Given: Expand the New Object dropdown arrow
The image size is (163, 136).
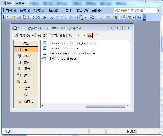Looking at the screenshot, I should pos(133,17).
